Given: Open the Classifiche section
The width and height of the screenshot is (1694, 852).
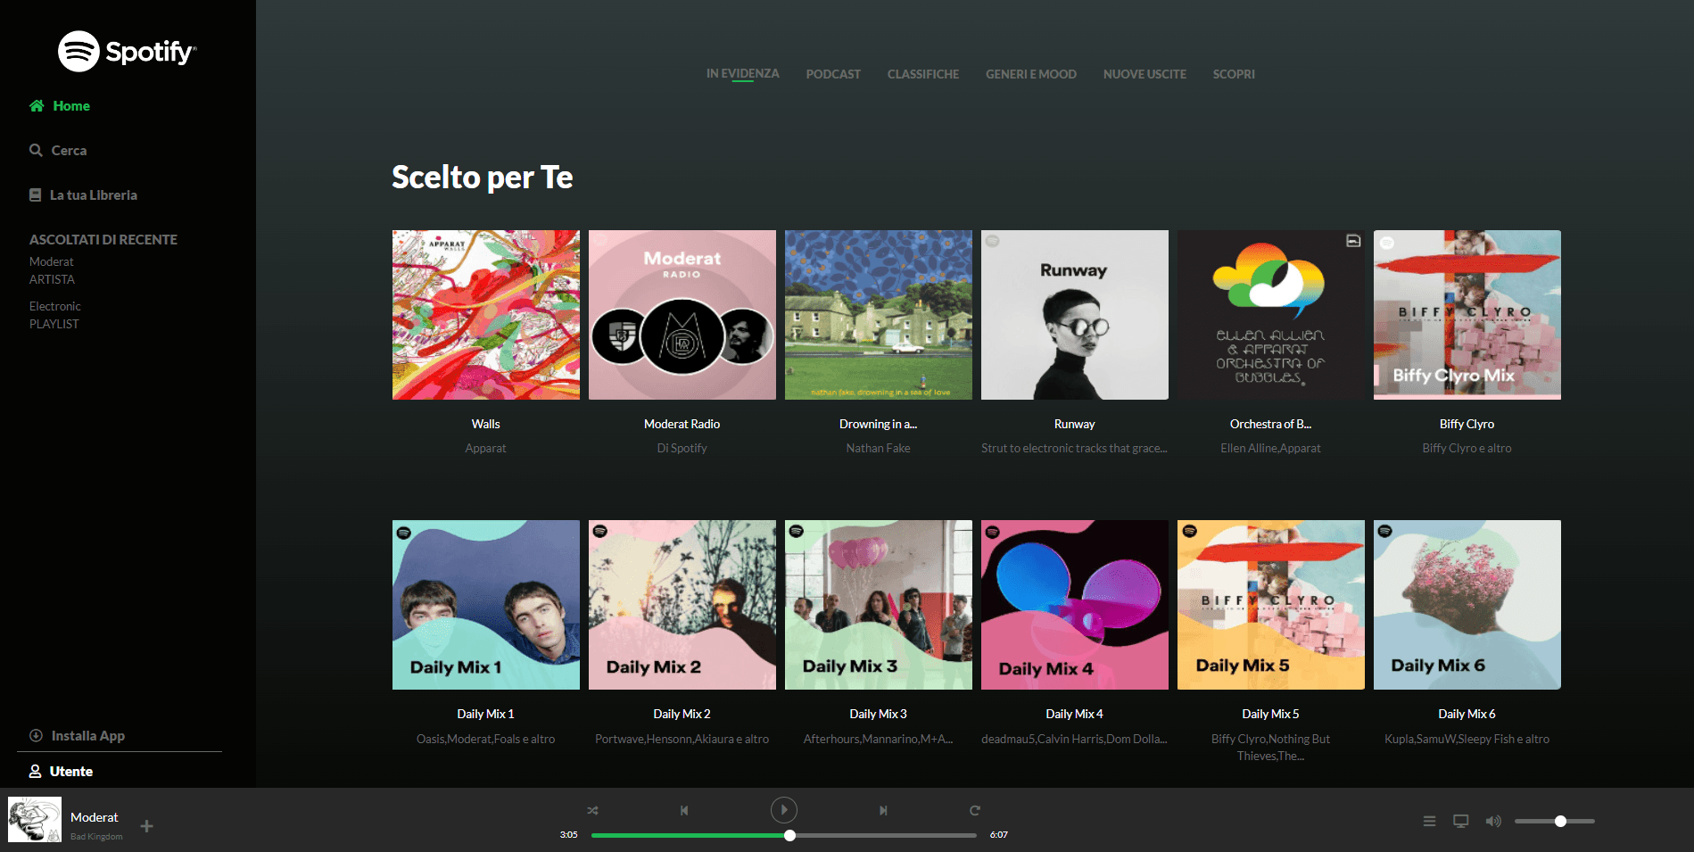Looking at the screenshot, I should coord(923,74).
